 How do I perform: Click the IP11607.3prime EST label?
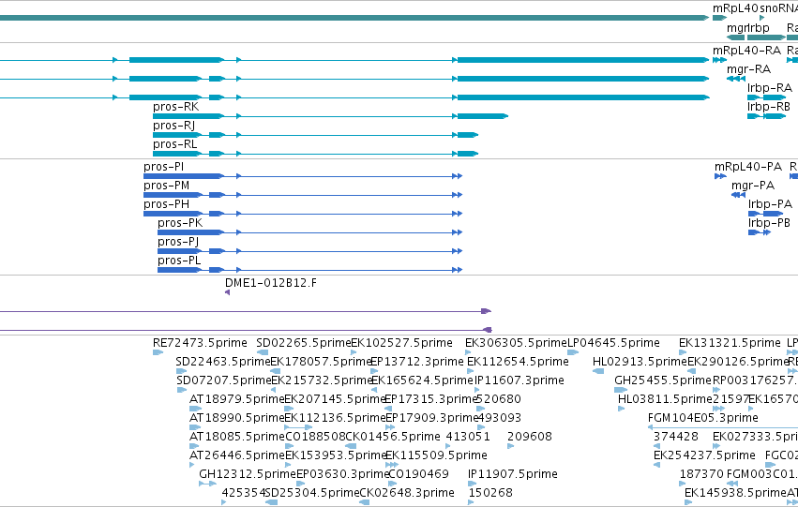(x=519, y=380)
